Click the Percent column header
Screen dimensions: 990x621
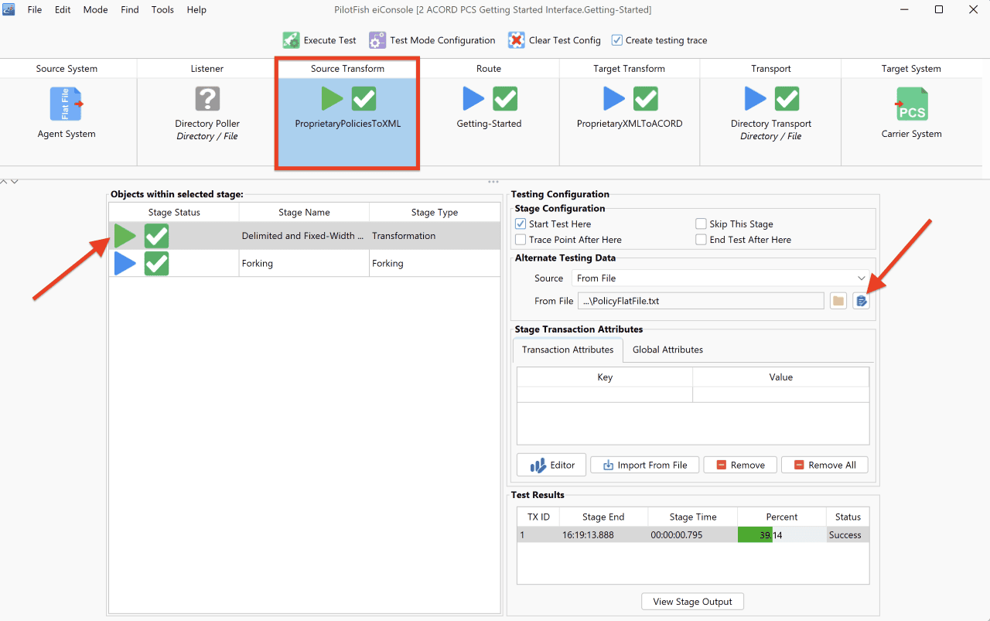pyautogui.click(x=782, y=517)
